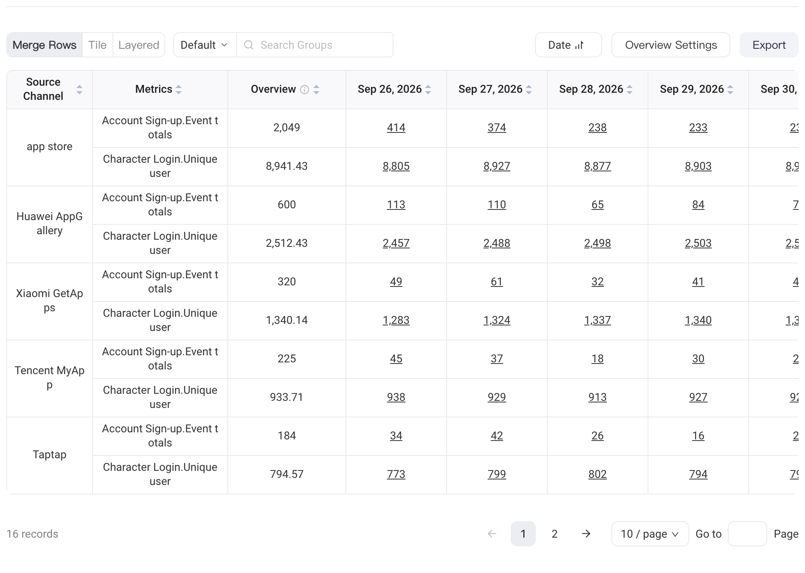Switch to Layered view mode

(x=139, y=45)
